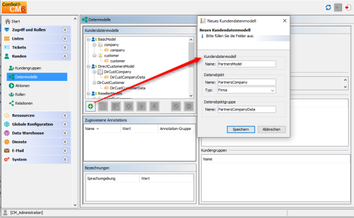
Task: Expand the Globale Konfiguration section
Action: click(x=65, y=124)
